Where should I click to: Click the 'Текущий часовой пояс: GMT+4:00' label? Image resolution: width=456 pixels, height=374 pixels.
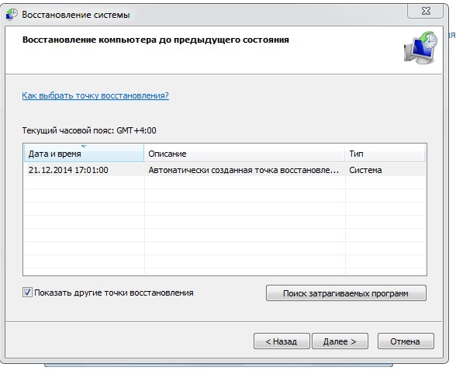(x=89, y=130)
